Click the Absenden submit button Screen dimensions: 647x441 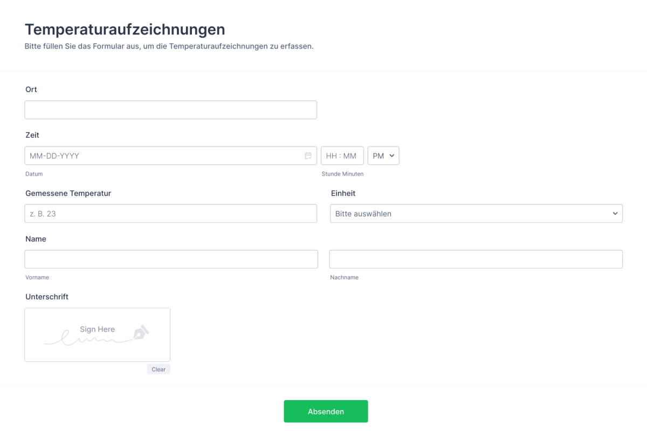[x=326, y=411]
